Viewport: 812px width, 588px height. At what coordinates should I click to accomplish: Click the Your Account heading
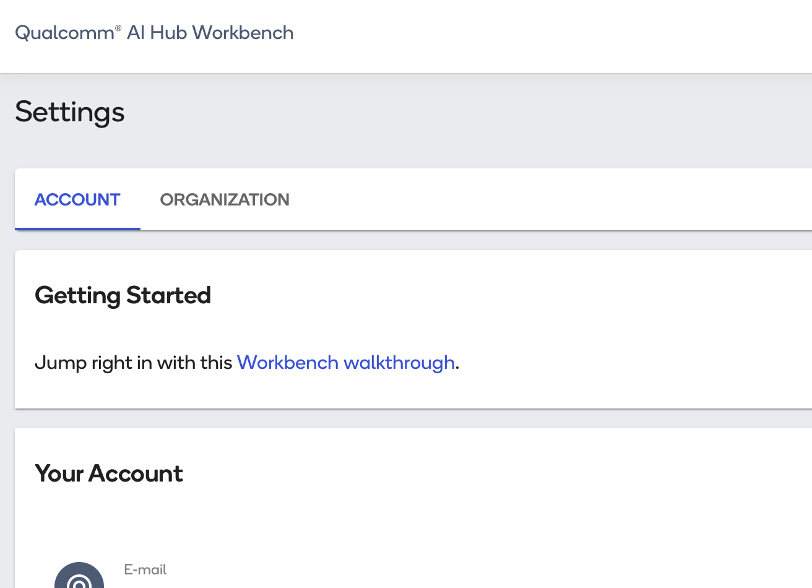[x=109, y=473]
